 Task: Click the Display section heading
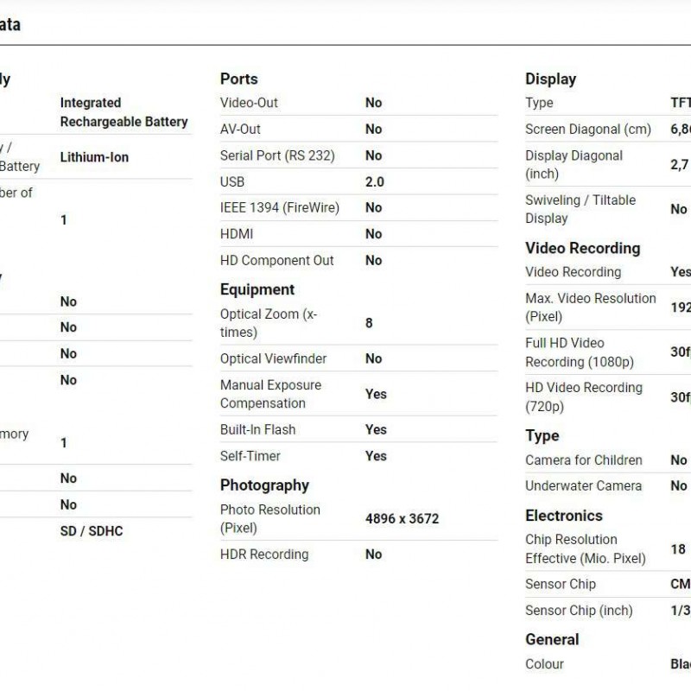(x=551, y=79)
